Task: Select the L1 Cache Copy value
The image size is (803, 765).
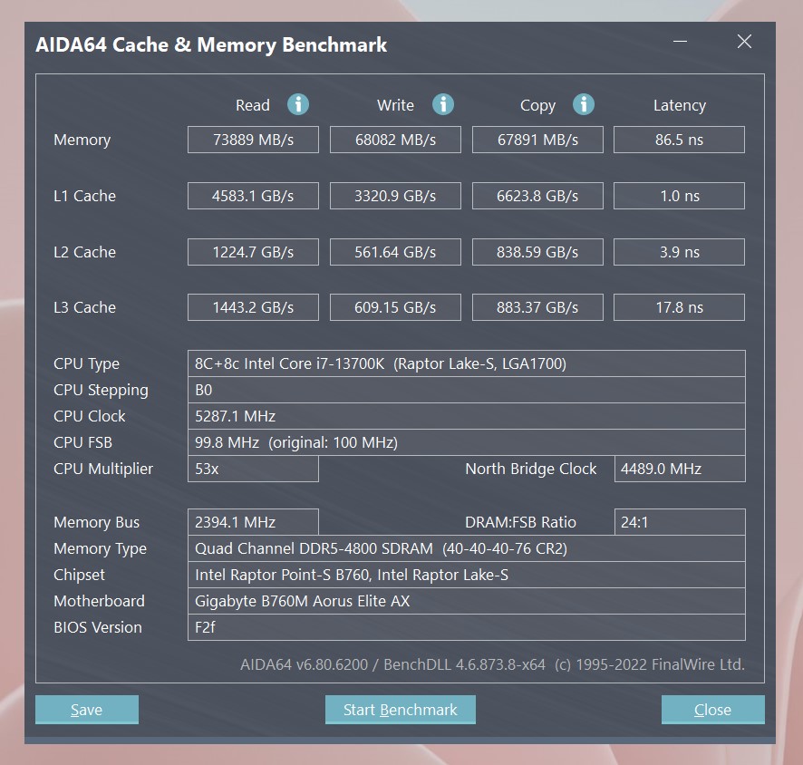Action: pyautogui.click(x=537, y=196)
